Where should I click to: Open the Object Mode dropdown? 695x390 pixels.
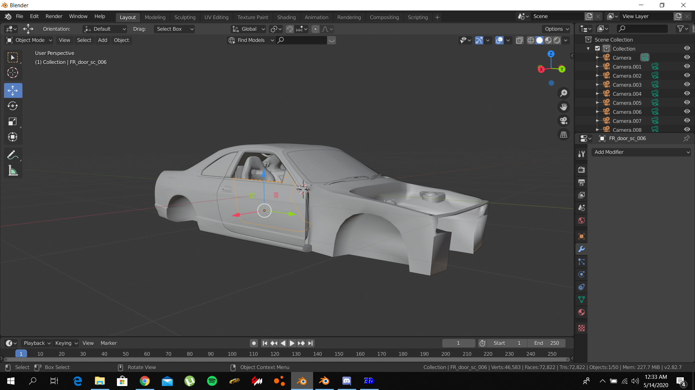(30, 40)
